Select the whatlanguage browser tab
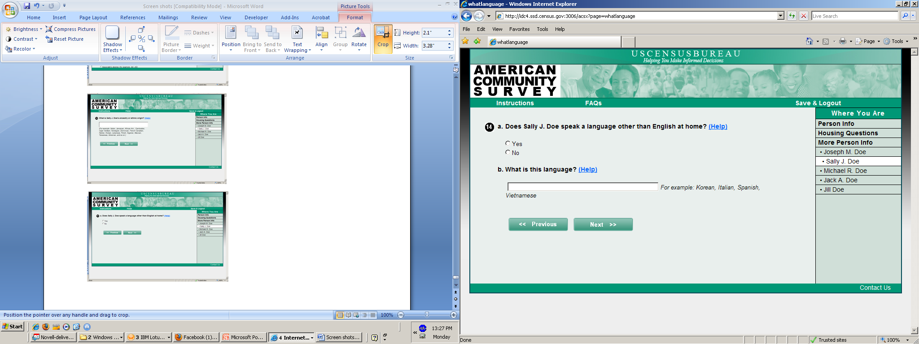Screen dimensions: 919x344 point(555,42)
